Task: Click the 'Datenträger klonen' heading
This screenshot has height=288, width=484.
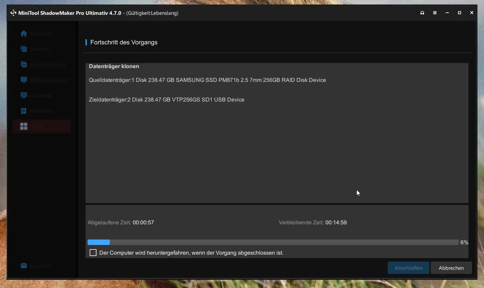Action: pyautogui.click(x=114, y=66)
